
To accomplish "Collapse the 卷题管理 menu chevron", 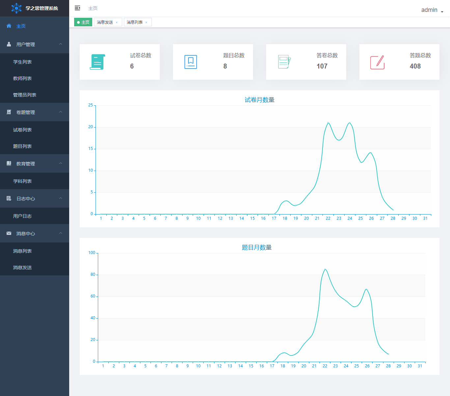I will [x=61, y=112].
